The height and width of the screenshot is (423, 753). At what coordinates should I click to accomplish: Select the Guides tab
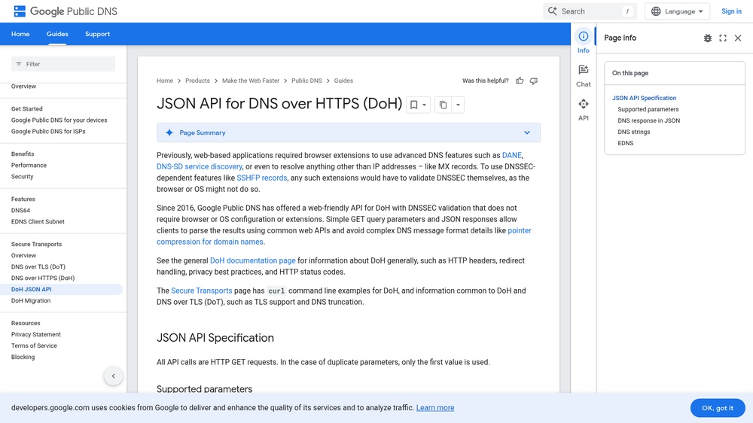click(x=57, y=34)
